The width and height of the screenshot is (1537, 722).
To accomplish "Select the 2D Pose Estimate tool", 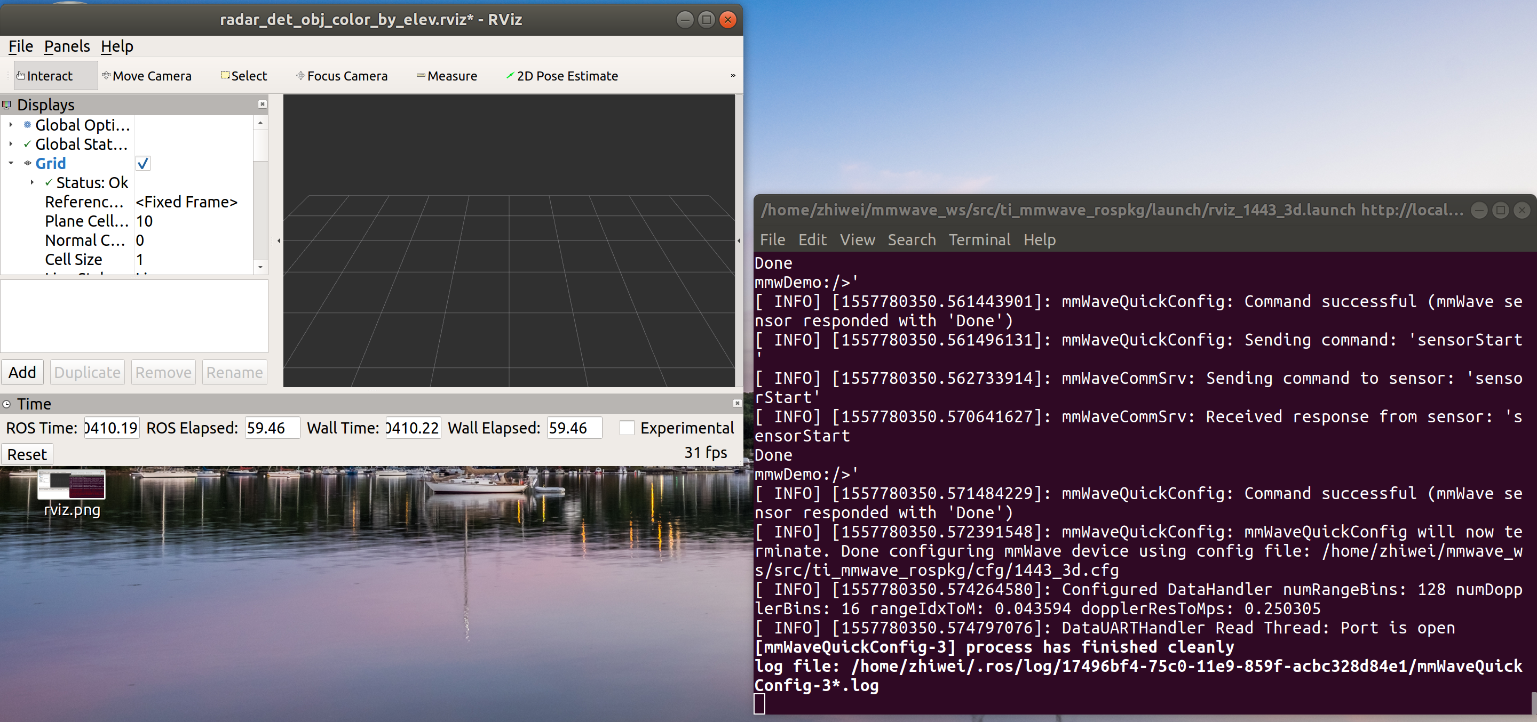I will [x=562, y=76].
